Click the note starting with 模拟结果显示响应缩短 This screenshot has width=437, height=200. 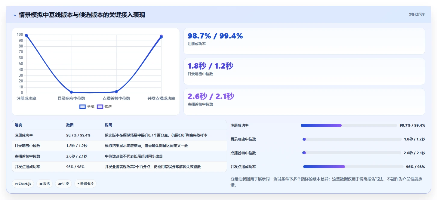point(147,146)
